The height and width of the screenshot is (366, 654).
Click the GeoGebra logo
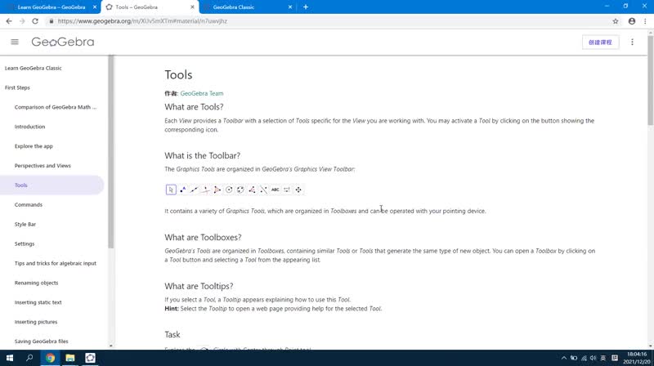point(63,42)
